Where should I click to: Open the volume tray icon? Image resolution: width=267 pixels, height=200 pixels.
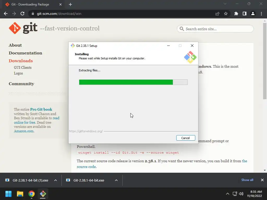click(241, 194)
